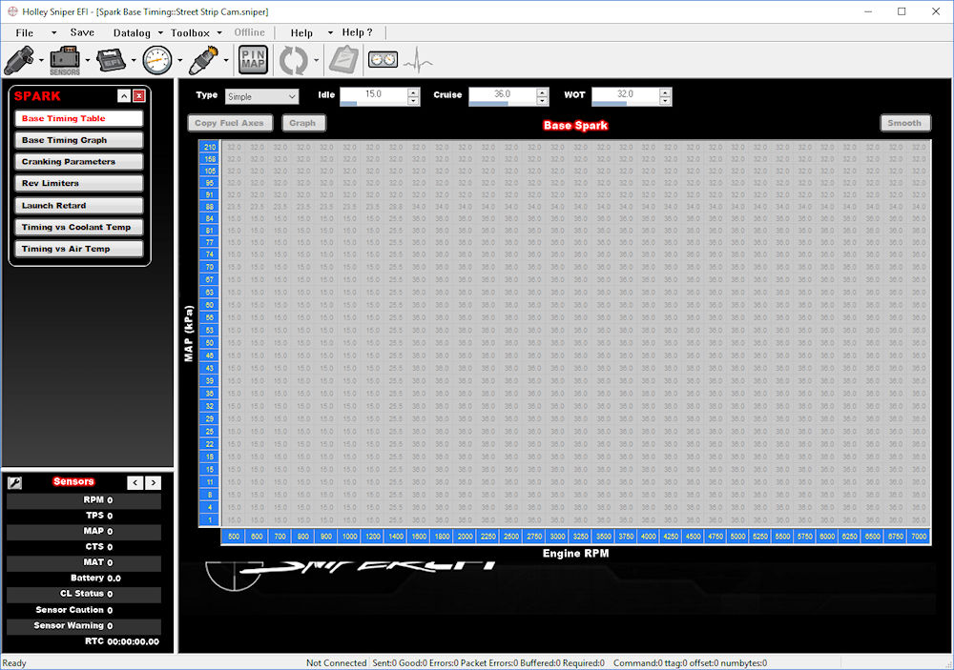Open Launch Retard settings
The width and height of the screenshot is (954, 670).
[x=79, y=206]
